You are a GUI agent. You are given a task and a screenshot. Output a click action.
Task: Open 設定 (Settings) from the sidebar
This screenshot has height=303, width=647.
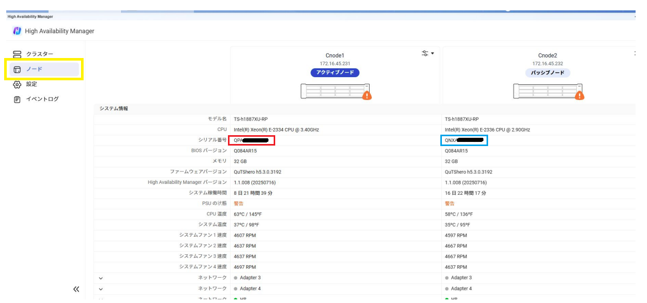(32, 84)
